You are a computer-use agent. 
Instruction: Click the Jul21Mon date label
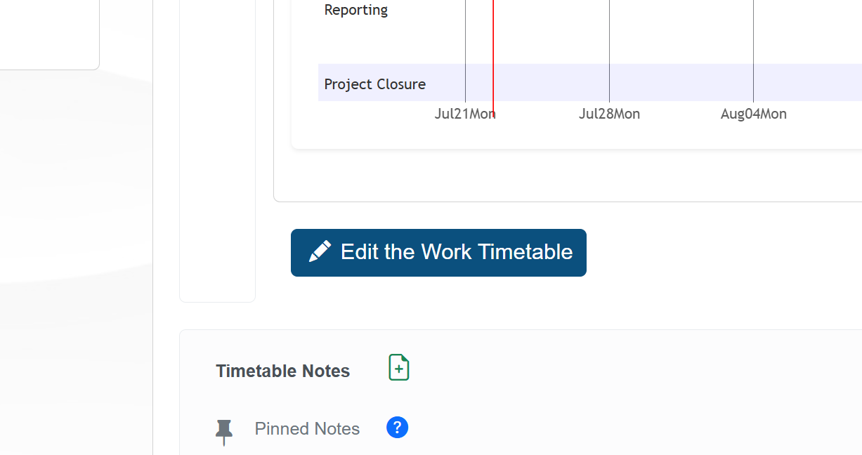pos(465,114)
